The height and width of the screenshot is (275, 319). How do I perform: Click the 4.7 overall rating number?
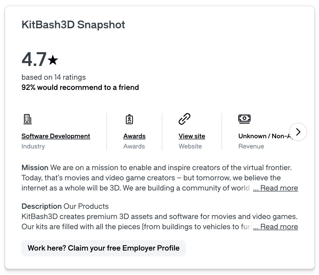[34, 59]
